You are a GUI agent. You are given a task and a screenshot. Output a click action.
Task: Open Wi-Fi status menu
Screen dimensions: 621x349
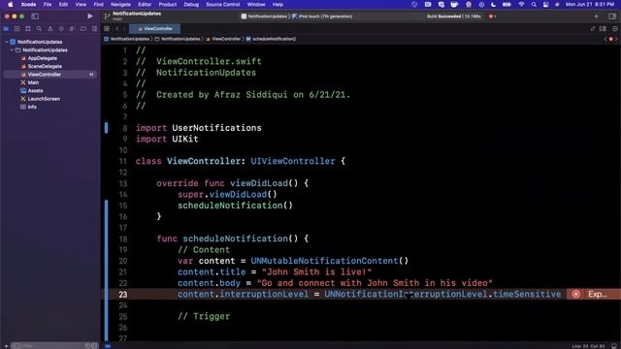[521, 4]
